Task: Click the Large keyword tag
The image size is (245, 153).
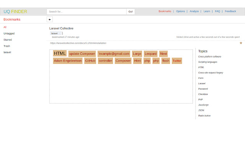Action: tap(137, 54)
